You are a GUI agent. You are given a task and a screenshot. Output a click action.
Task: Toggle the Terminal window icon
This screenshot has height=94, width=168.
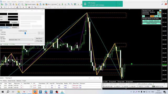(x=19, y=4)
